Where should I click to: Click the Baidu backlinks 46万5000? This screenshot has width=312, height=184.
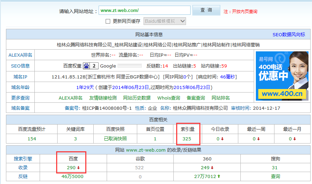(72, 176)
